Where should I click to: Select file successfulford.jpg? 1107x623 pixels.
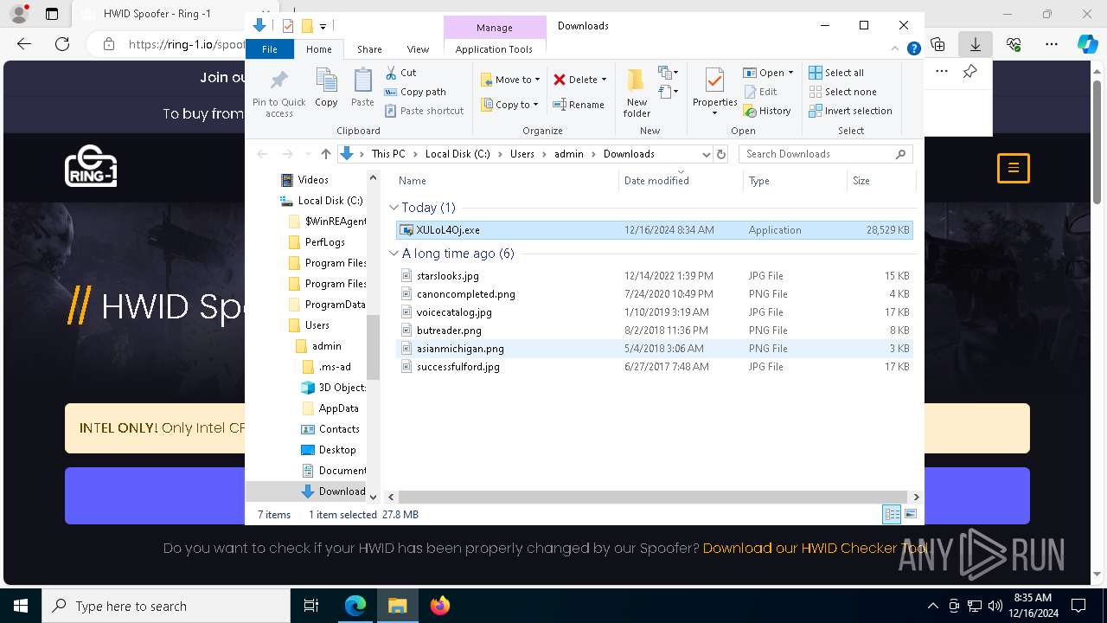click(654, 367)
